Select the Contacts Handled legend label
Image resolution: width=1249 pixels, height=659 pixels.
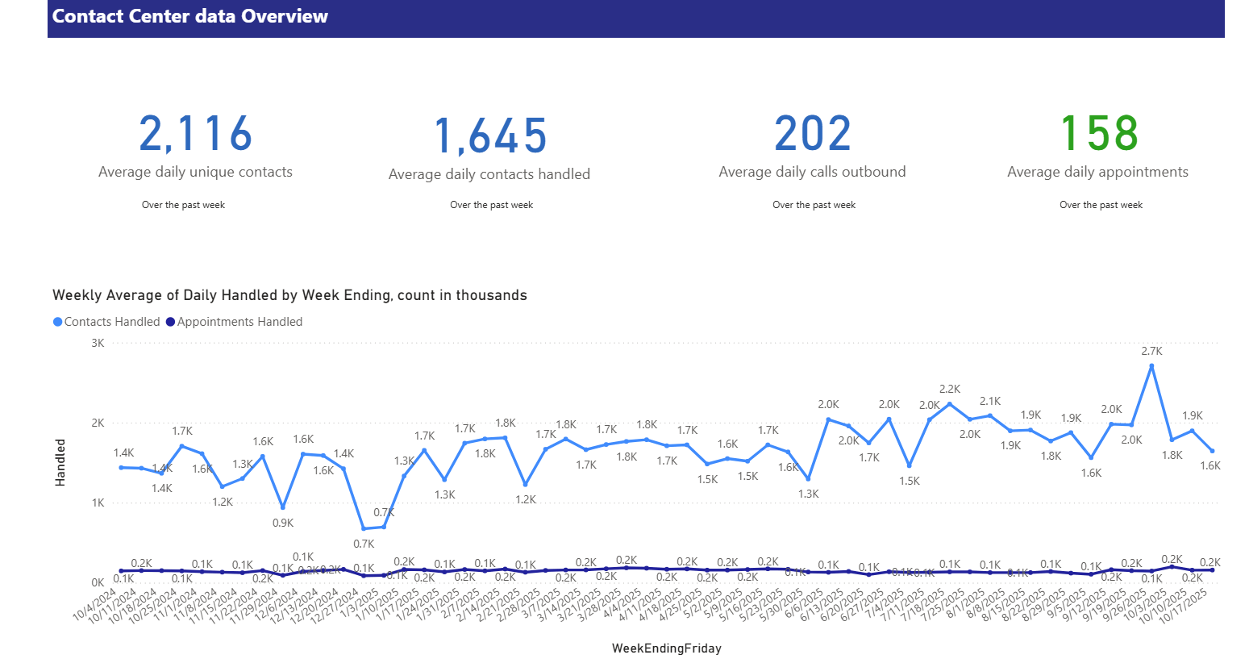(112, 322)
